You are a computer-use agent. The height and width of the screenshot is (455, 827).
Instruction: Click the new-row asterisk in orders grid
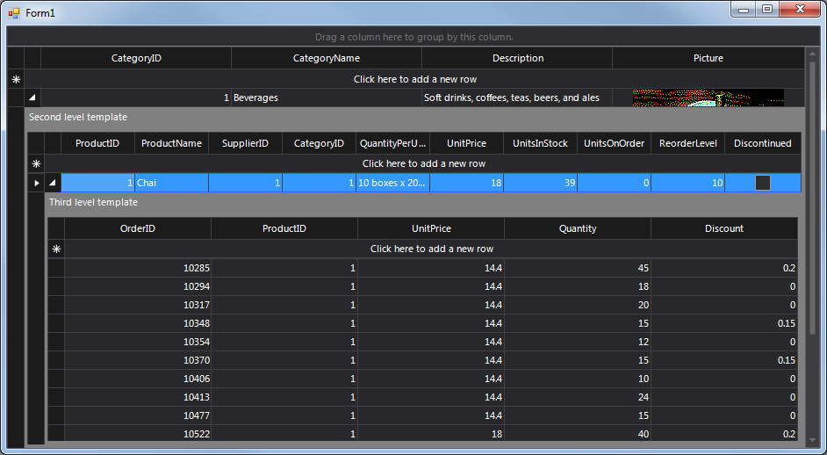[x=56, y=249]
